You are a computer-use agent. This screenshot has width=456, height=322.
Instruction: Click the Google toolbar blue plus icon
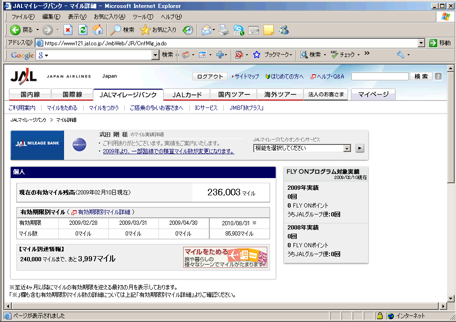[x=220, y=55]
